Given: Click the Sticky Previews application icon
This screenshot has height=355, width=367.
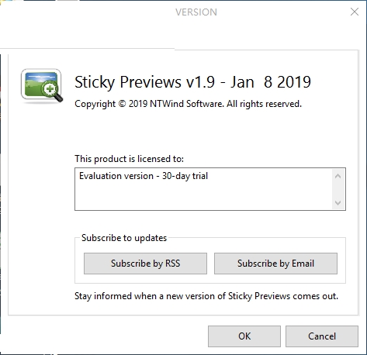Looking at the screenshot, I should pyautogui.click(x=42, y=85).
